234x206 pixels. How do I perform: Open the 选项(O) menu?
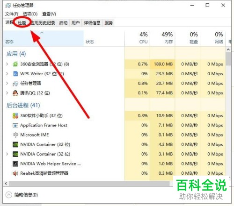(30, 14)
